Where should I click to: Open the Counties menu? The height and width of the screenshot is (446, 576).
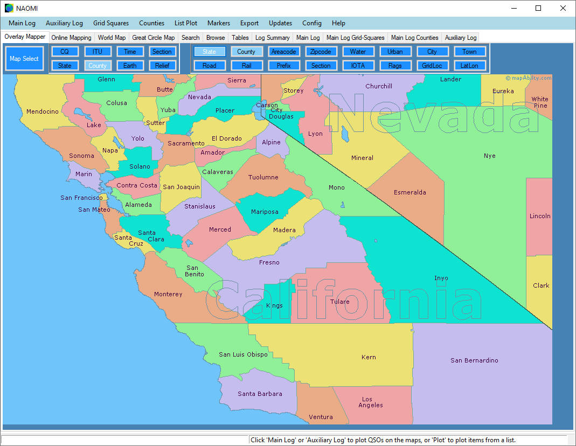(x=152, y=23)
